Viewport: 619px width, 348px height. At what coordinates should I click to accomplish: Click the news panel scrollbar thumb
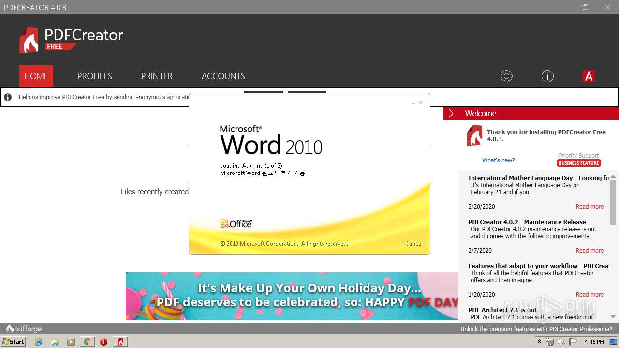coord(613,203)
